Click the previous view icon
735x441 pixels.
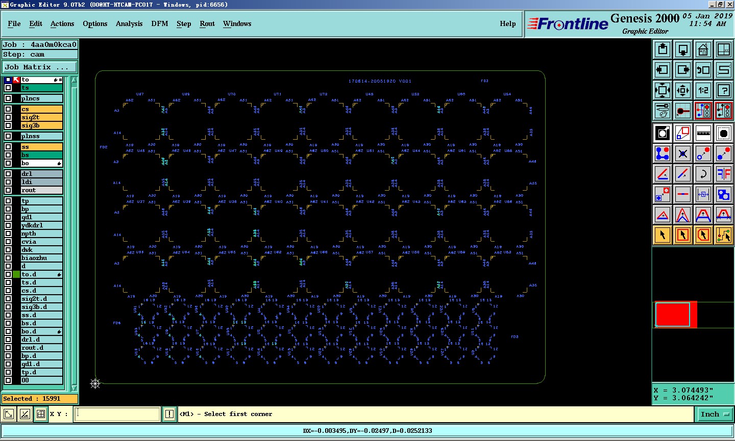tap(703, 70)
